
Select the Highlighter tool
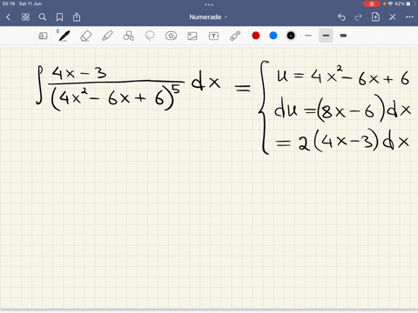pos(107,36)
